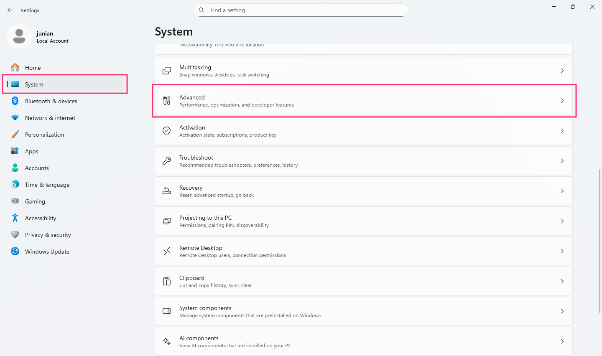Open Network & internet label in sidebar
The width and height of the screenshot is (602, 356).
click(x=50, y=118)
